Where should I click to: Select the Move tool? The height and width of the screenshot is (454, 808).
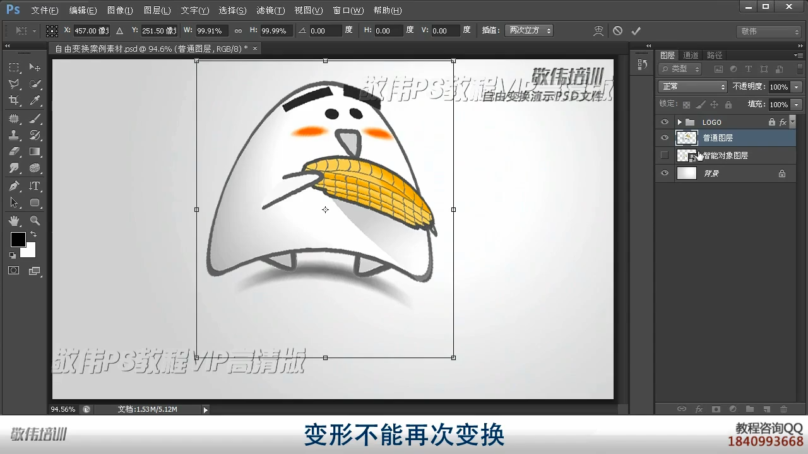click(x=35, y=67)
